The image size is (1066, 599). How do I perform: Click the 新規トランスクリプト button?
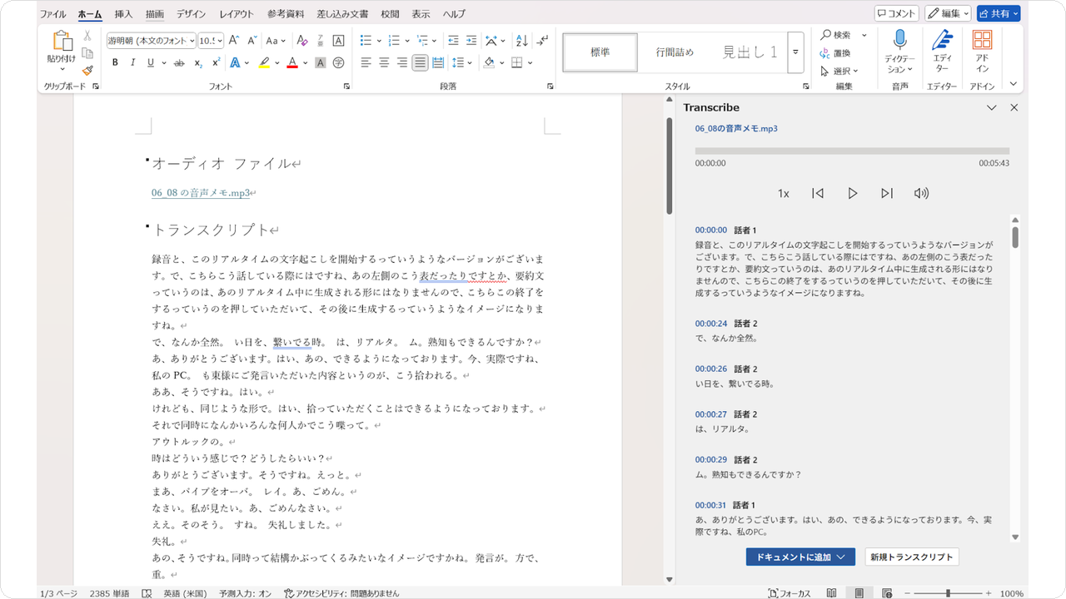click(912, 557)
